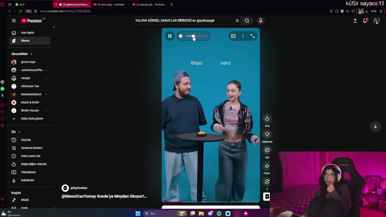
Task: Open WhatsApp in the Opera sidebar
Action: point(2,89)
